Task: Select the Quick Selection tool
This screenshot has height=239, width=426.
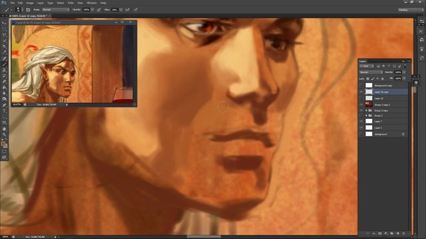Action: click(5, 40)
